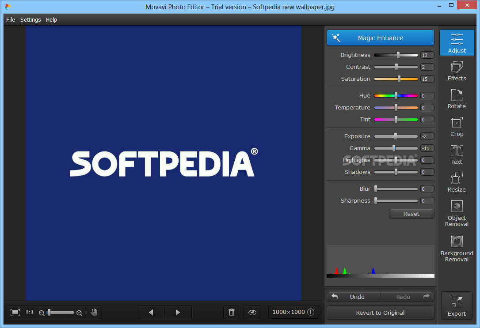The width and height of the screenshot is (480, 328).
Task: Click the Contrast value field
Action: coord(427,67)
